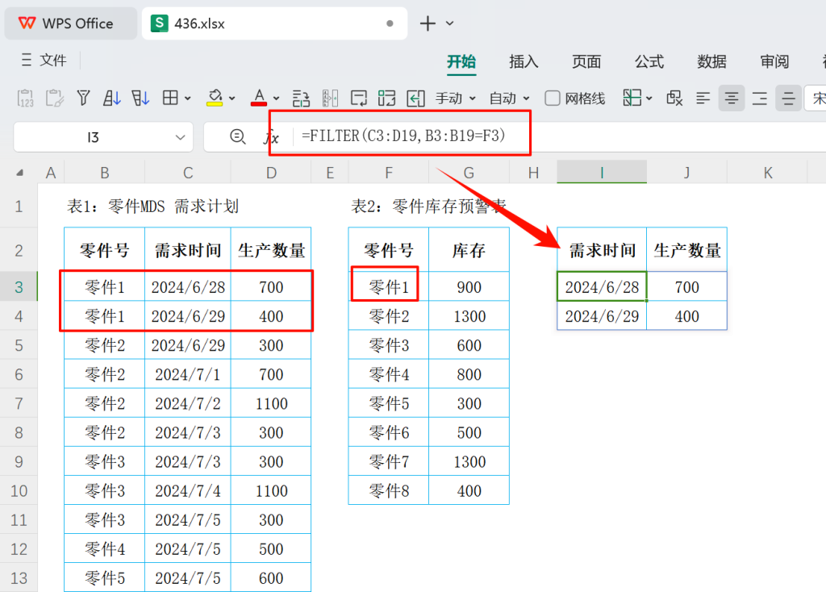The height and width of the screenshot is (592, 826).
Task: Open the 文件 menu
Action: (53, 60)
